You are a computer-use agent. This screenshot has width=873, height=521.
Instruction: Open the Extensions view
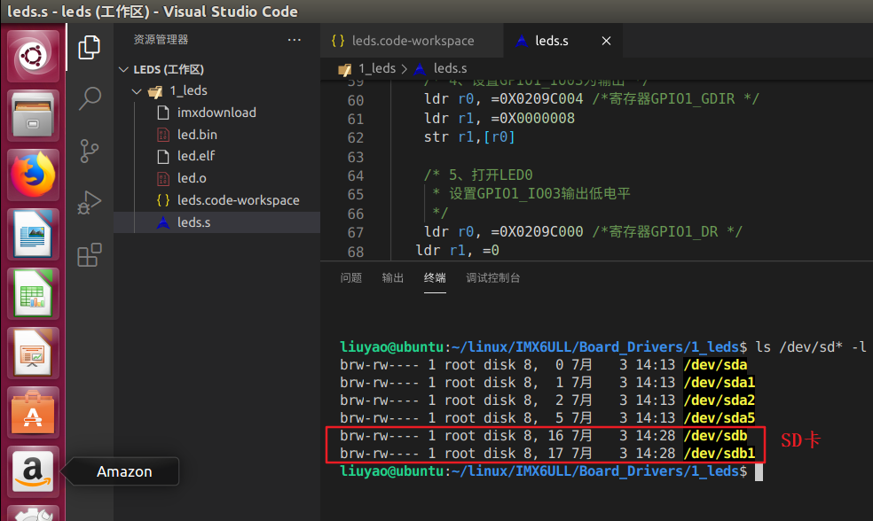pos(90,256)
